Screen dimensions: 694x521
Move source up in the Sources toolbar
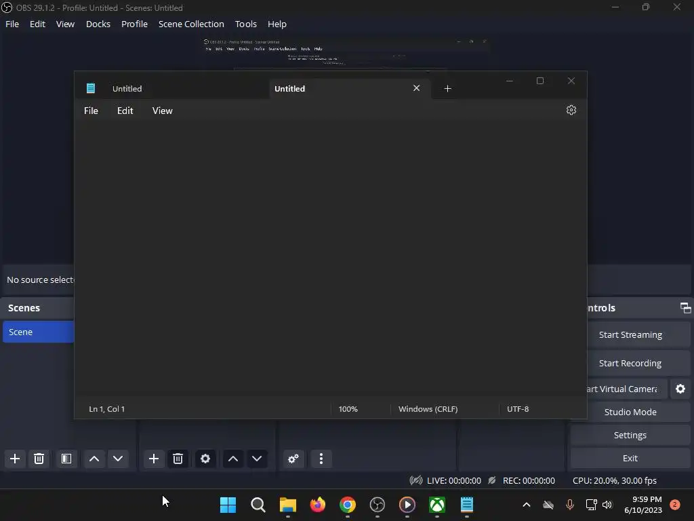[x=233, y=459]
